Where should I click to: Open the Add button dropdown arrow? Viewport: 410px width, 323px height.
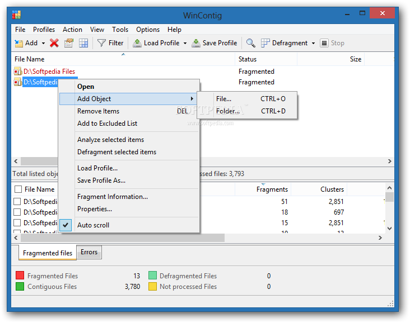click(x=43, y=44)
